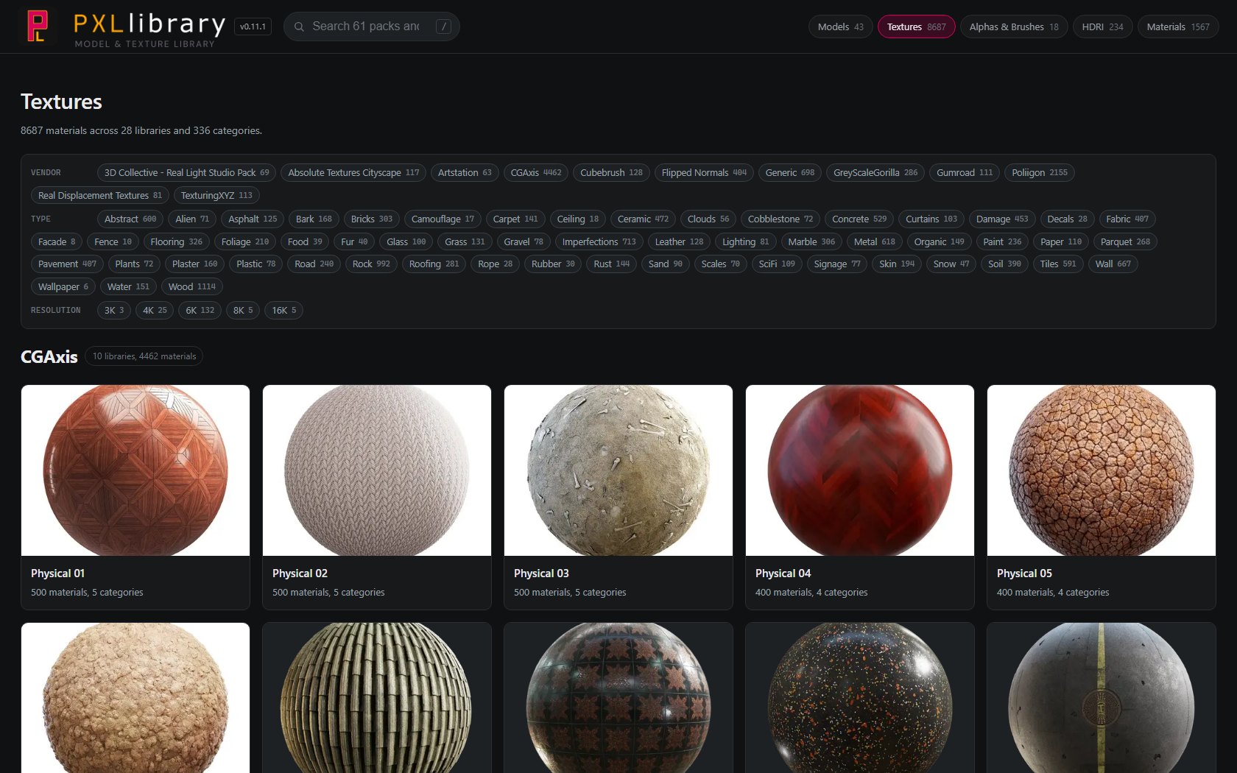Viewport: 1237px width, 773px height.
Task: Open the Materials tab
Action: (1178, 27)
